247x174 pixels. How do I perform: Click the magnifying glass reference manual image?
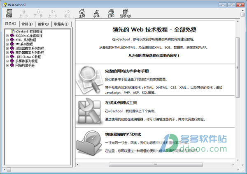(x=89, y=80)
